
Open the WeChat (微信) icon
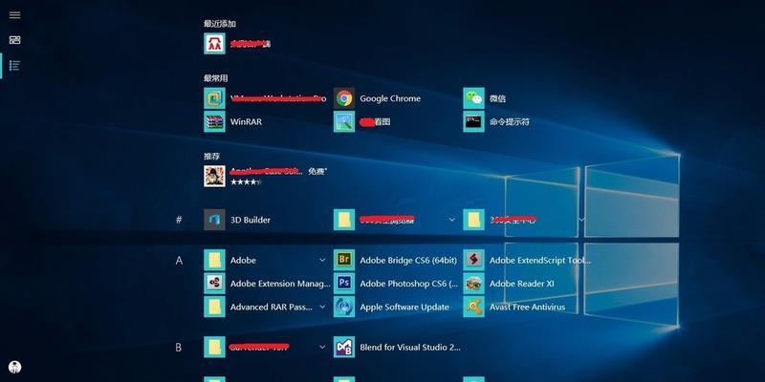click(473, 98)
